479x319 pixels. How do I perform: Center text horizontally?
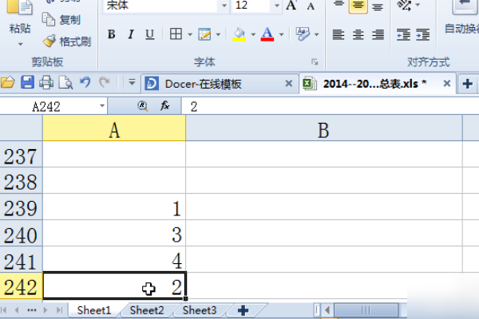coord(358,34)
